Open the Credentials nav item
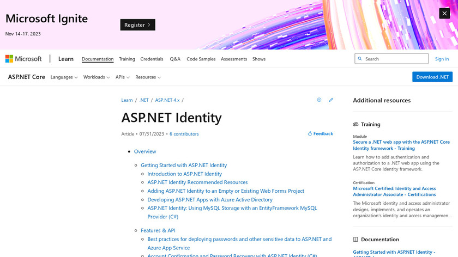 152,59
